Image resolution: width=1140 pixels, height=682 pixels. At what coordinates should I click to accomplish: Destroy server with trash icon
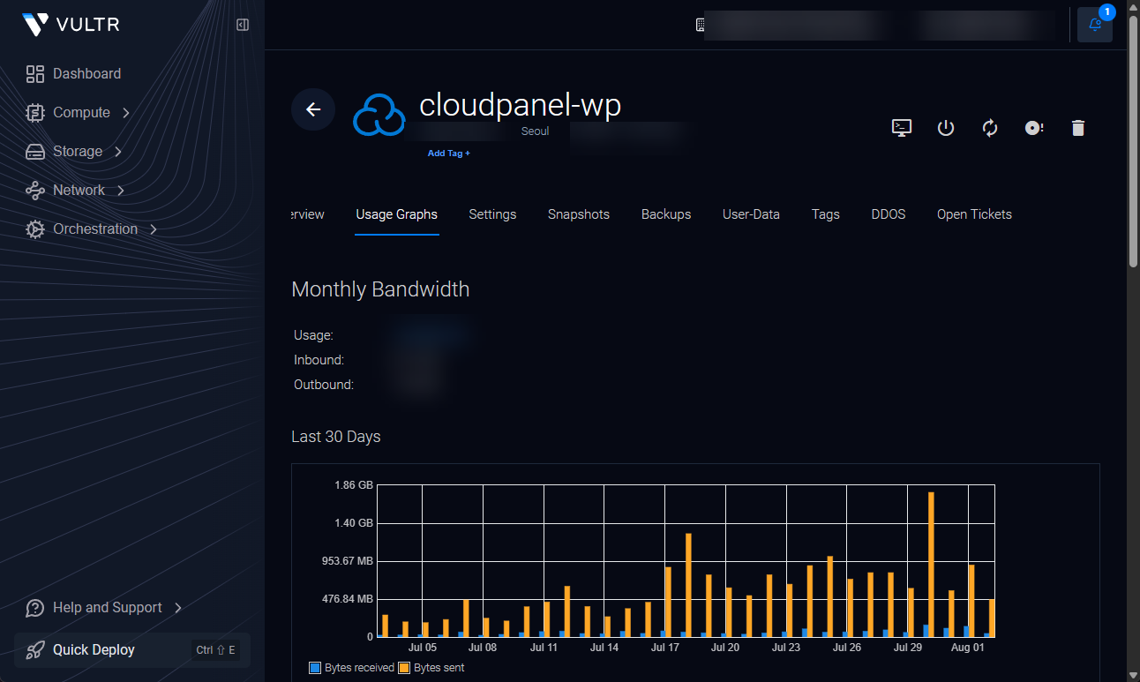click(1077, 128)
